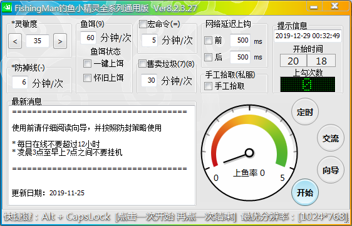
Task: Open the 交流 round button
Action: (331, 138)
